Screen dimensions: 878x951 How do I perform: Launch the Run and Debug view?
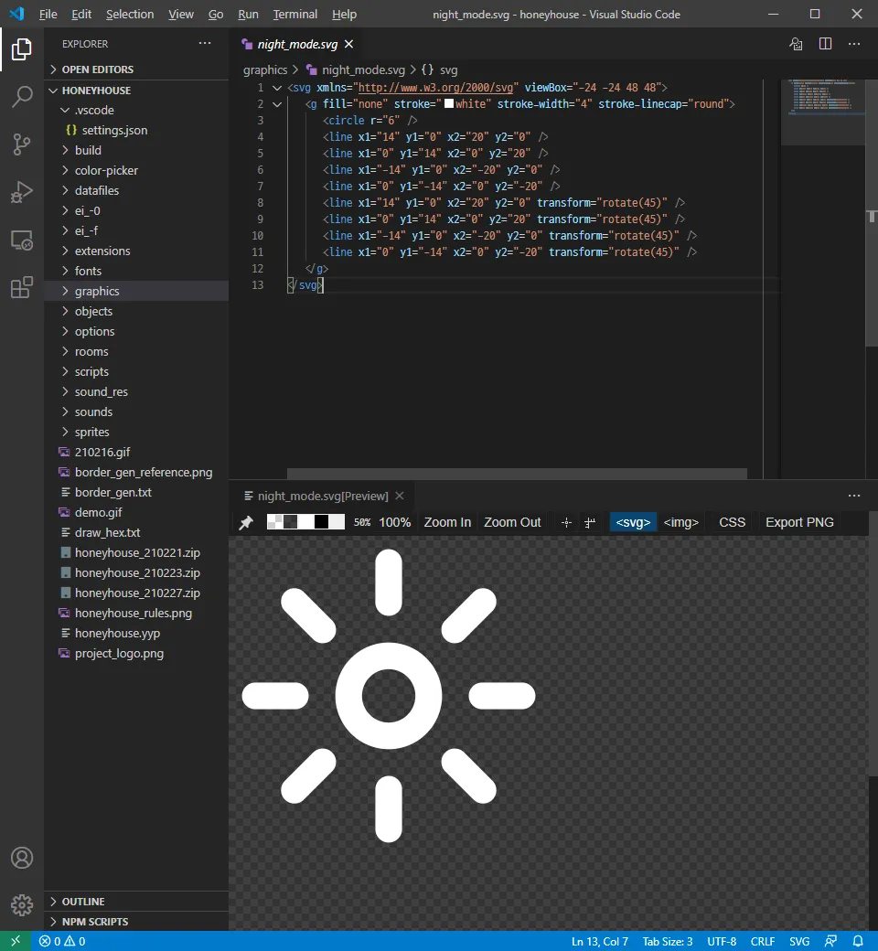pos(22,192)
